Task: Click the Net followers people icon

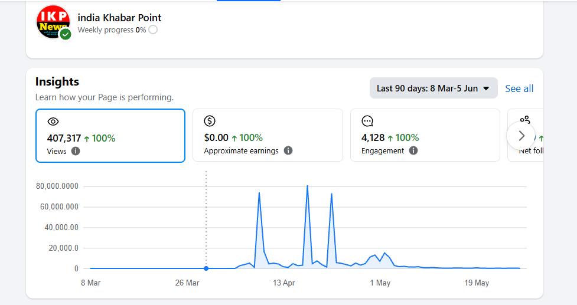Action: tap(525, 119)
